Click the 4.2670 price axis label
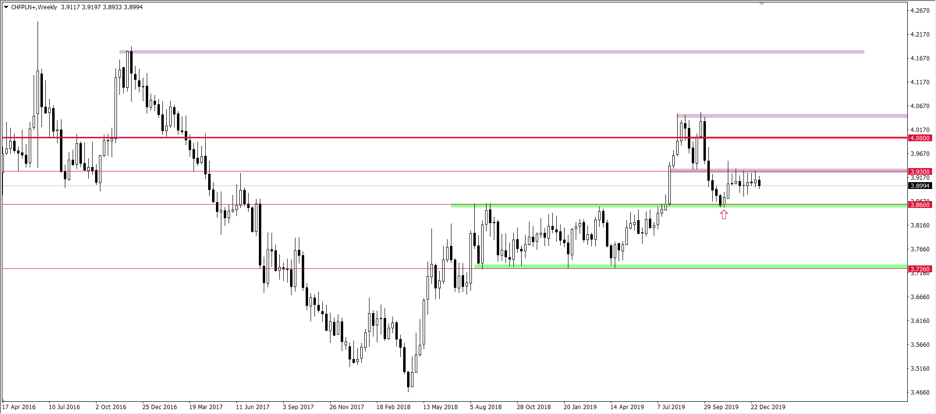The height and width of the screenshot is (414, 936). tap(920, 10)
